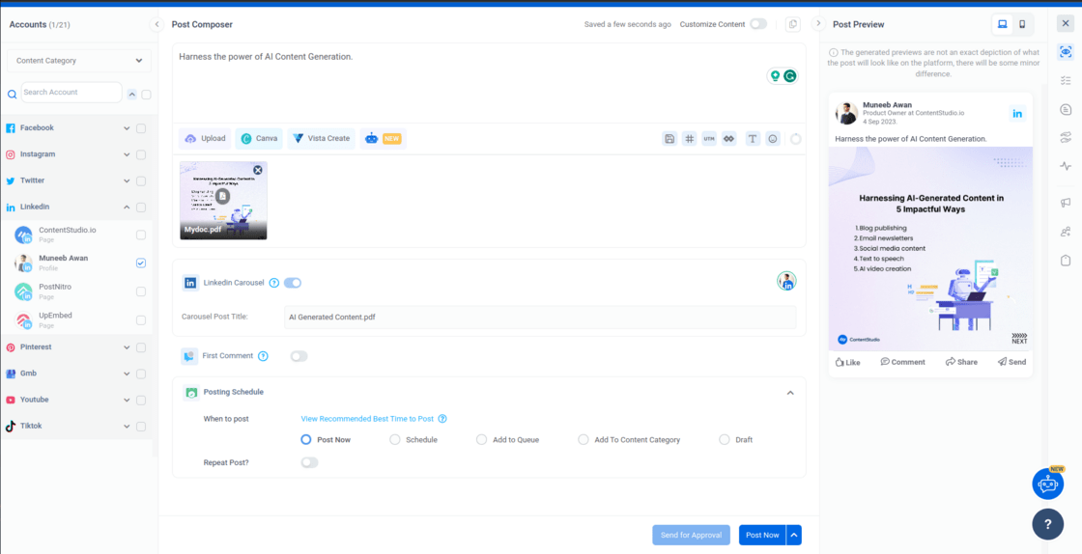This screenshot has height=554, width=1082.
Task: Open the Post Now button dropdown arrow
Action: point(794,536)
